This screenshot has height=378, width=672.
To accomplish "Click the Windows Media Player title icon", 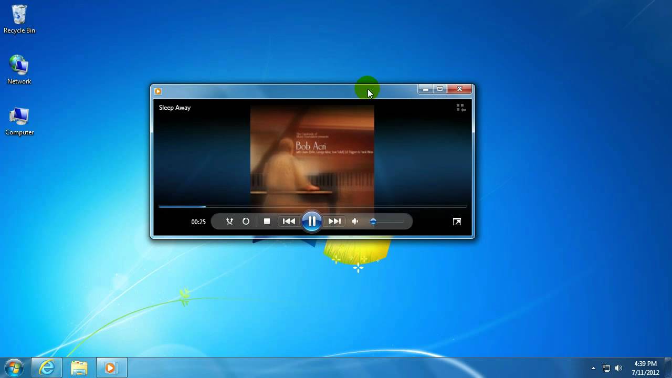I will pyautogui.click(x=158, y=91).
